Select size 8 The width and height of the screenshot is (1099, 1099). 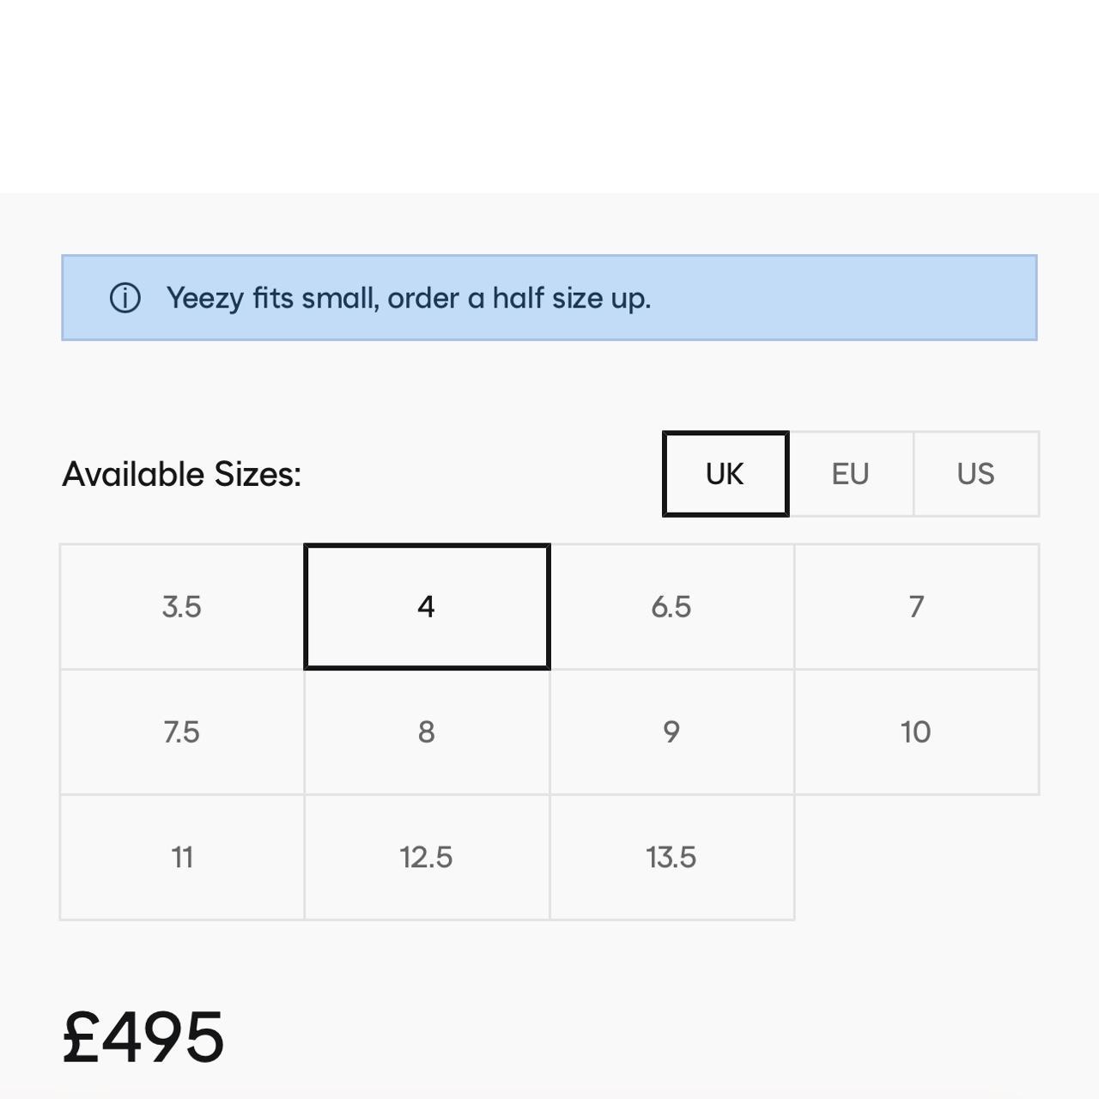(427, 732)
